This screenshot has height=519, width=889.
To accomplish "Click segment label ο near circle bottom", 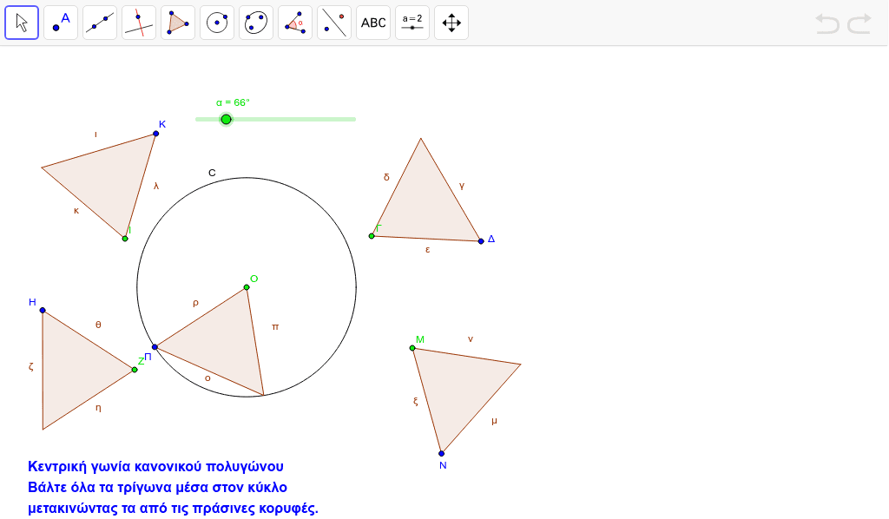I will (207, 378).
